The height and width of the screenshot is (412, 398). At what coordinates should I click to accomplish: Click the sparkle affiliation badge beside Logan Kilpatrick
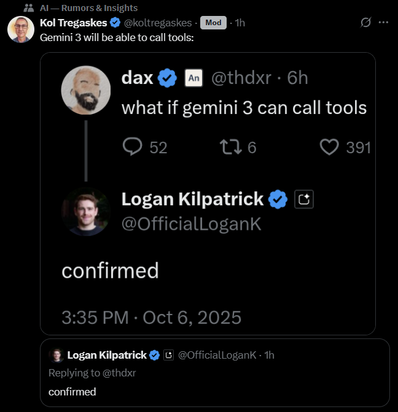tap(305, 199)
